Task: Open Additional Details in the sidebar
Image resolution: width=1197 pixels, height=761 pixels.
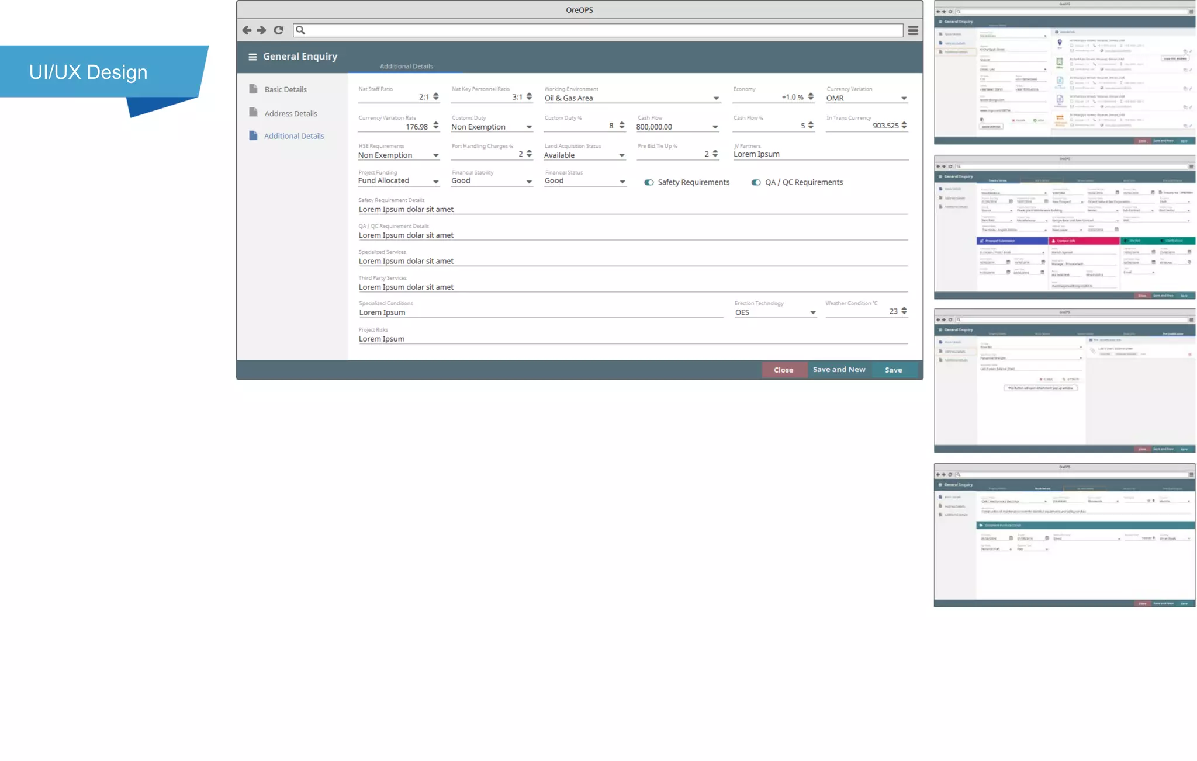Action: [x=293, y=136]
